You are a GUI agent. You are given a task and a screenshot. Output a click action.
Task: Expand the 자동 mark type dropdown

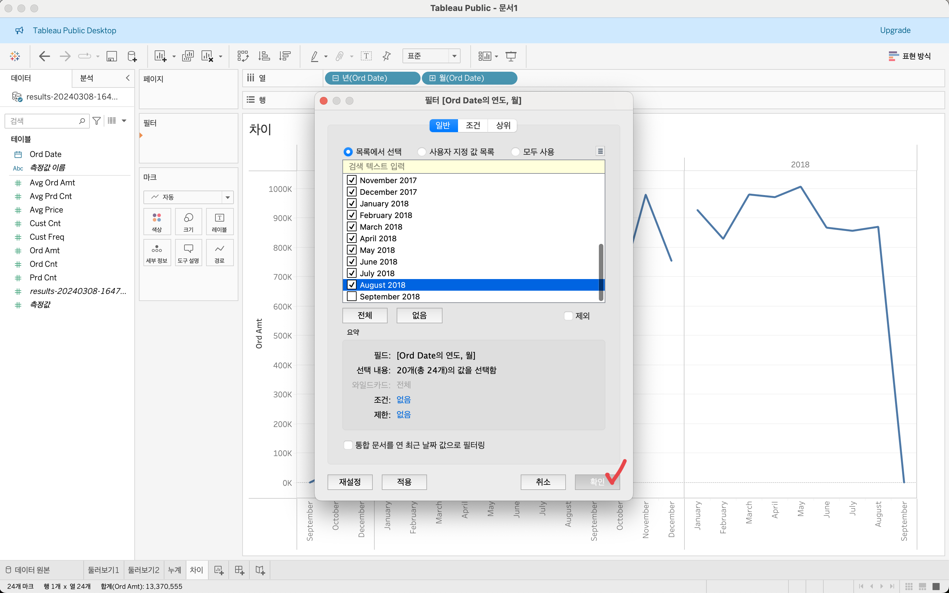[227, 197]
